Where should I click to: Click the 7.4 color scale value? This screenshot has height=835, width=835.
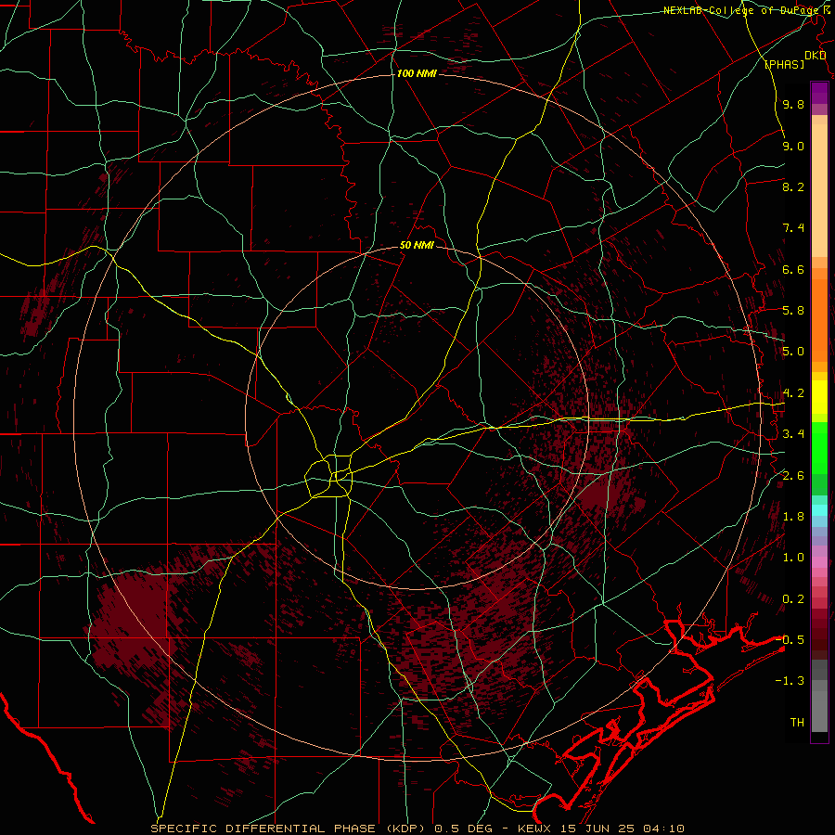tap(793, 228)
